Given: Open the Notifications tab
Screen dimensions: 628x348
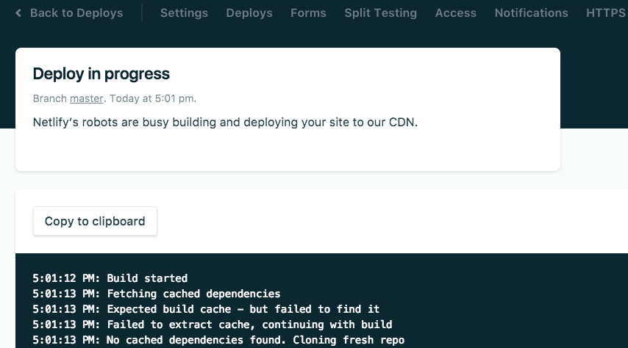Looking at the screenshot, I should pyautogui.click(x=531, y=13).
